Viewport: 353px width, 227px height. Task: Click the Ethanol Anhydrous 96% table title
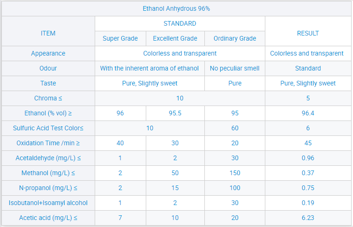(176, 8)
